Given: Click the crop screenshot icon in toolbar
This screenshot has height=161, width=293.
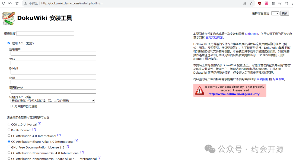Looking at the screenshot, I should [x=287, y=3].
